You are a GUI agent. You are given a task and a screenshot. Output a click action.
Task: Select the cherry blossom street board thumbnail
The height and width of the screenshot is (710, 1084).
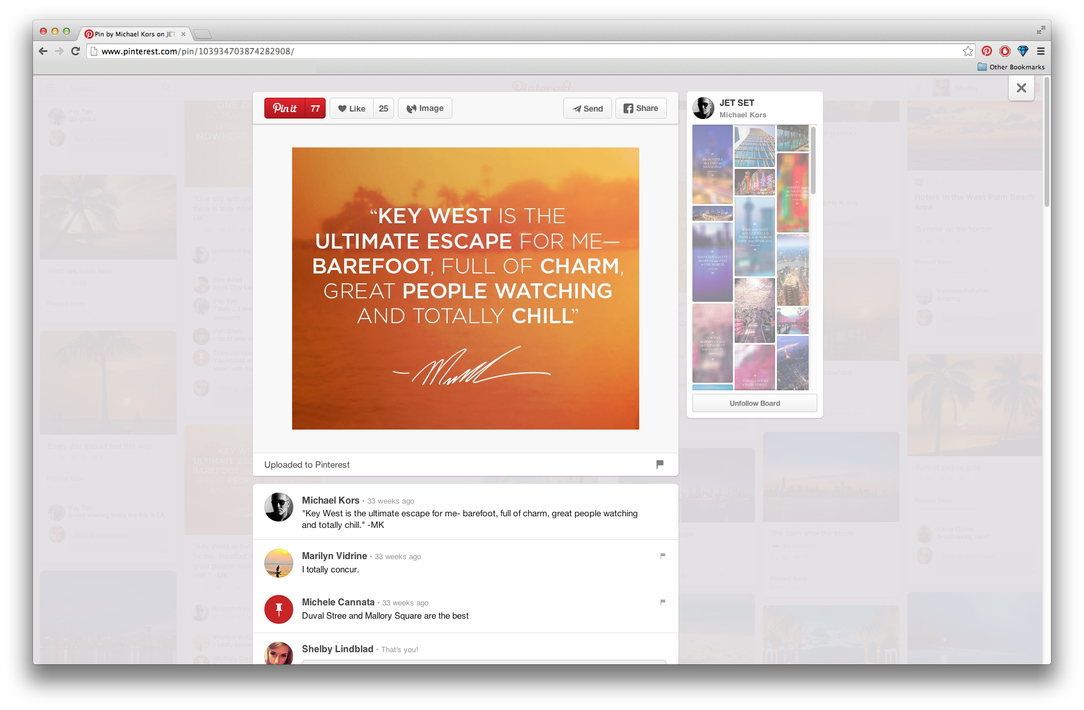(754, 310)
